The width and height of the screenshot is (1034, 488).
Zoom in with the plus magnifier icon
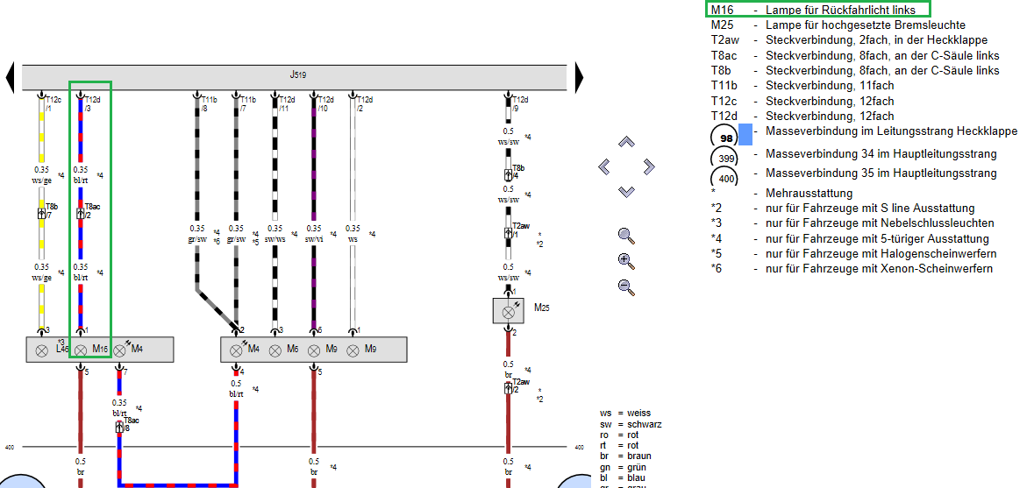(x=626, y=261)
